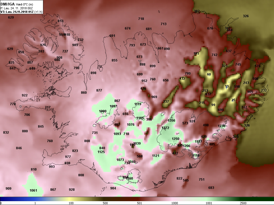Click the map value 751
The image size is (274, 205).
click(x=202, y=179)
